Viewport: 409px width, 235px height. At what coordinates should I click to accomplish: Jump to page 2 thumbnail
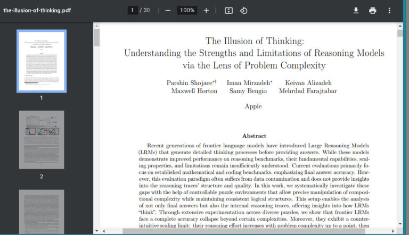42,140
